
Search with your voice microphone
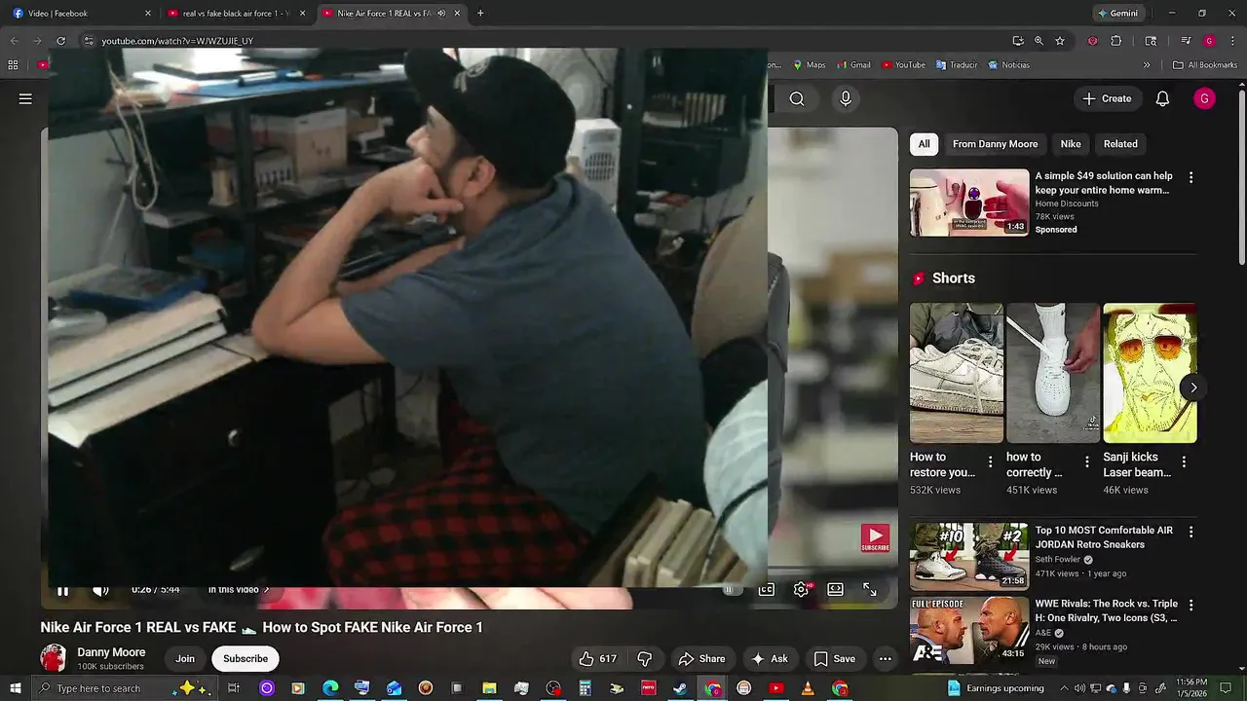pos(846,98)
